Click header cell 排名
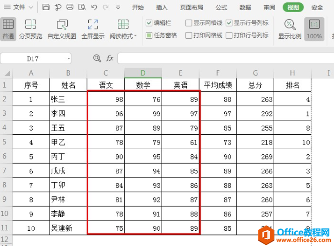Screen dimensions: 334x248 (292, 85)
